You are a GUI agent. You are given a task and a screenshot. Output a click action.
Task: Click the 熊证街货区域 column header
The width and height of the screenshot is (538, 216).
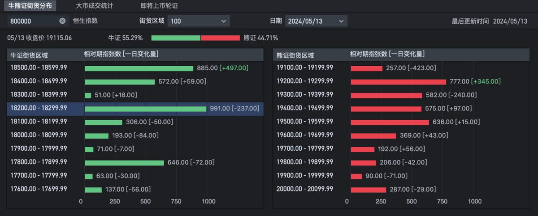[295, 55]
